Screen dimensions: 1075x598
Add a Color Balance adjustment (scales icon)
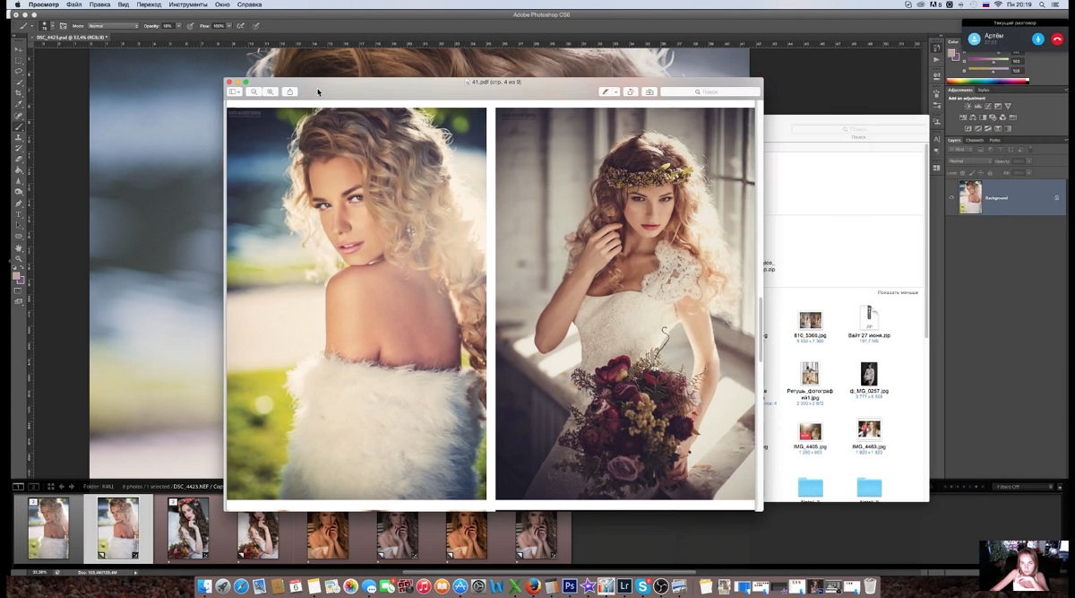[973, 117]
